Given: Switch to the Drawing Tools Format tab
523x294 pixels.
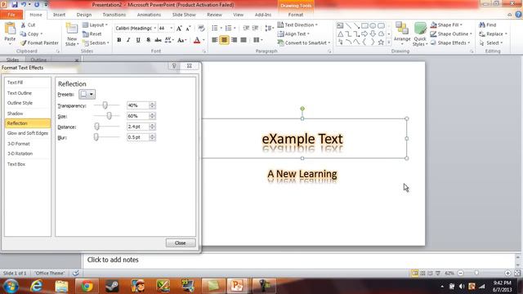Looking at the screenshot, I should click(x=296, y=15).
